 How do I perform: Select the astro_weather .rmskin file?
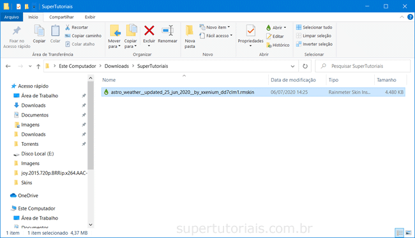[x=253, y=92]
